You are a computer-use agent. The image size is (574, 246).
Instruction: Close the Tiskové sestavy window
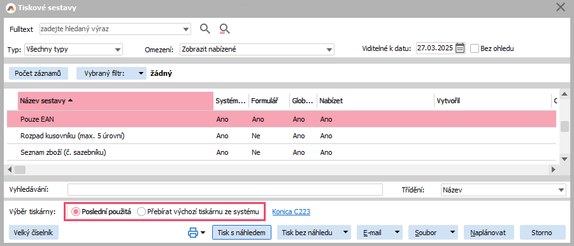pos(560,7)
